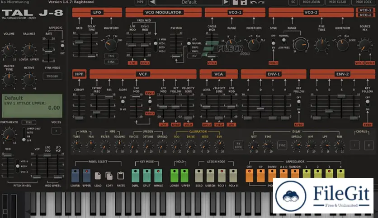Turn the arpeggiator OFF
Viewport: 378px width, 218px height.
point(249,176)
